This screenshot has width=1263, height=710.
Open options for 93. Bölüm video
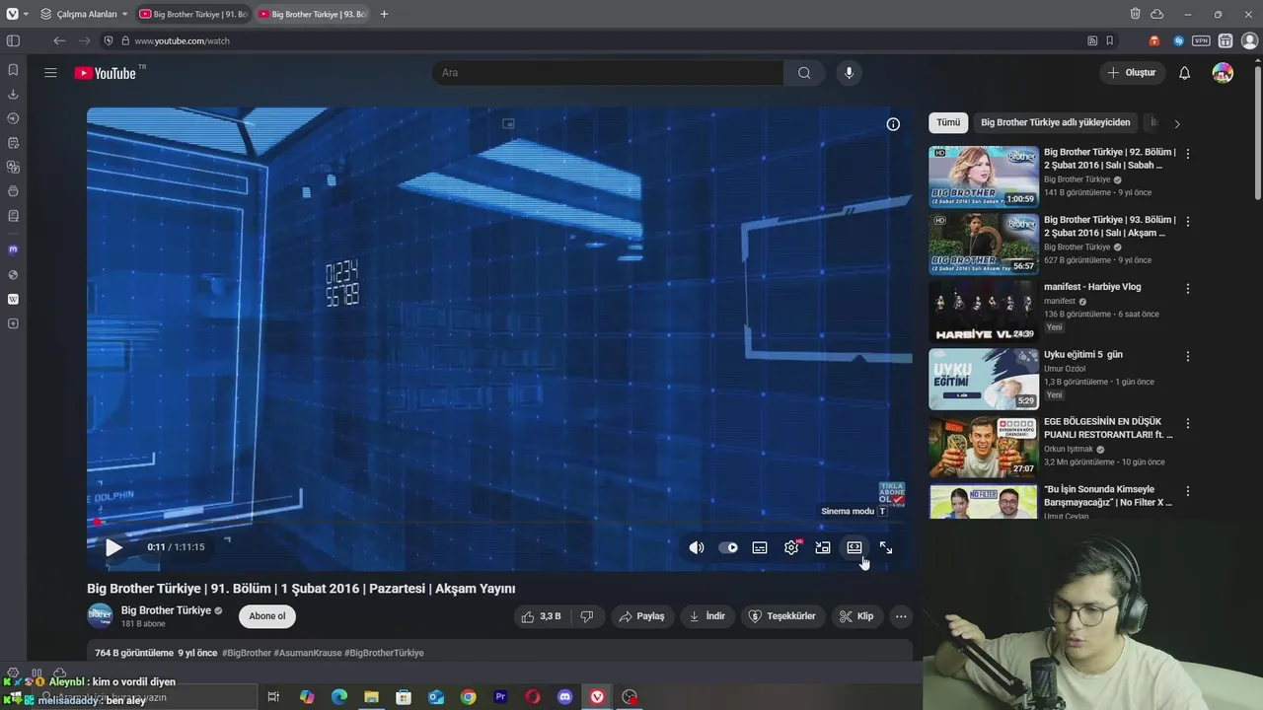(1188, 221)
